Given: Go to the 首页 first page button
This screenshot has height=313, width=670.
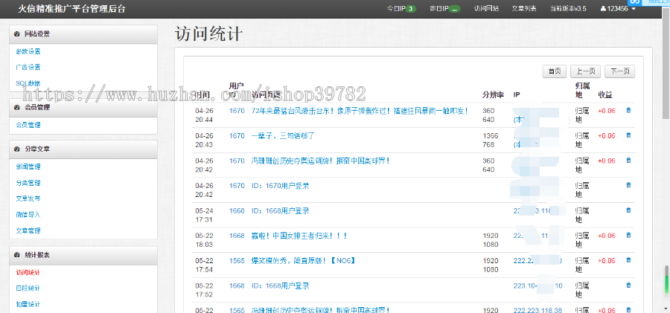Looking at the screenshot, I should click(554, 71).
